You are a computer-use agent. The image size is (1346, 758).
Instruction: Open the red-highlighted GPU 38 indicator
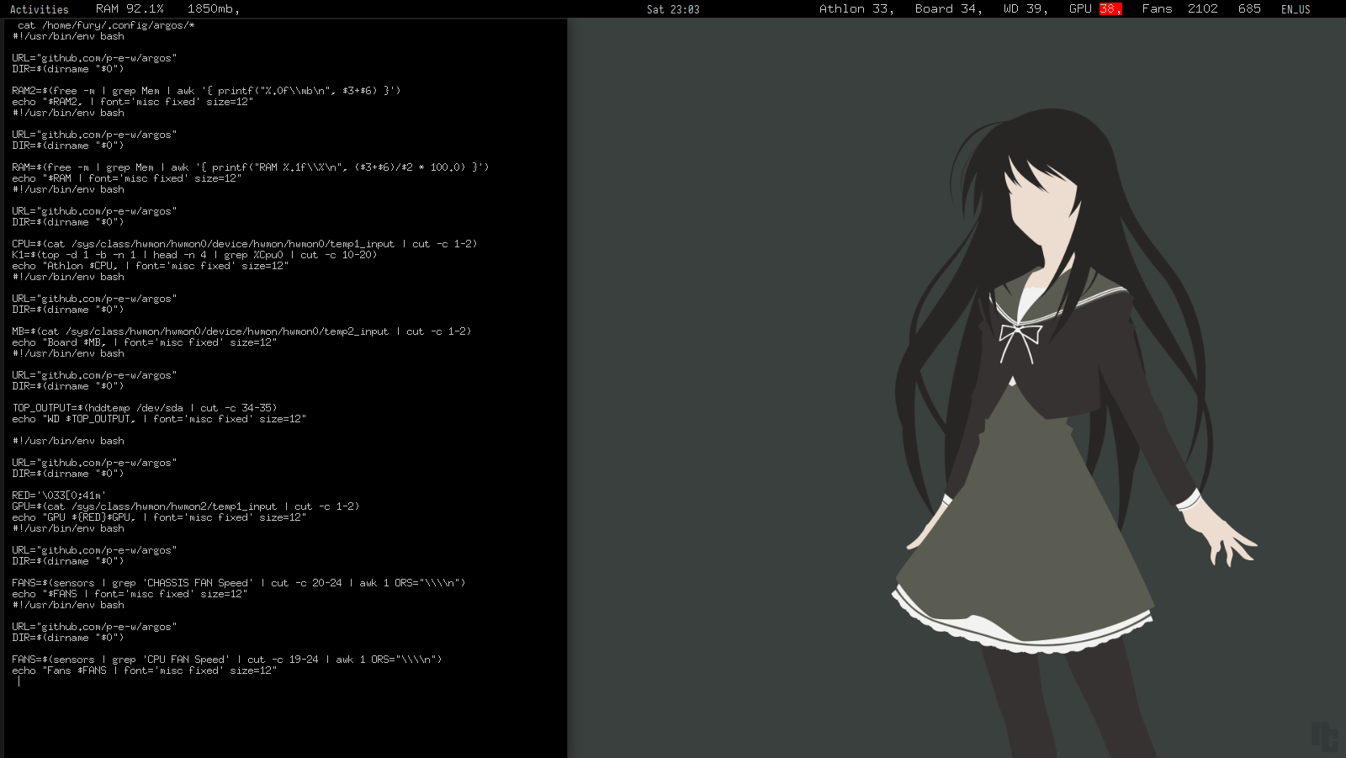[x=1095, y=8]
